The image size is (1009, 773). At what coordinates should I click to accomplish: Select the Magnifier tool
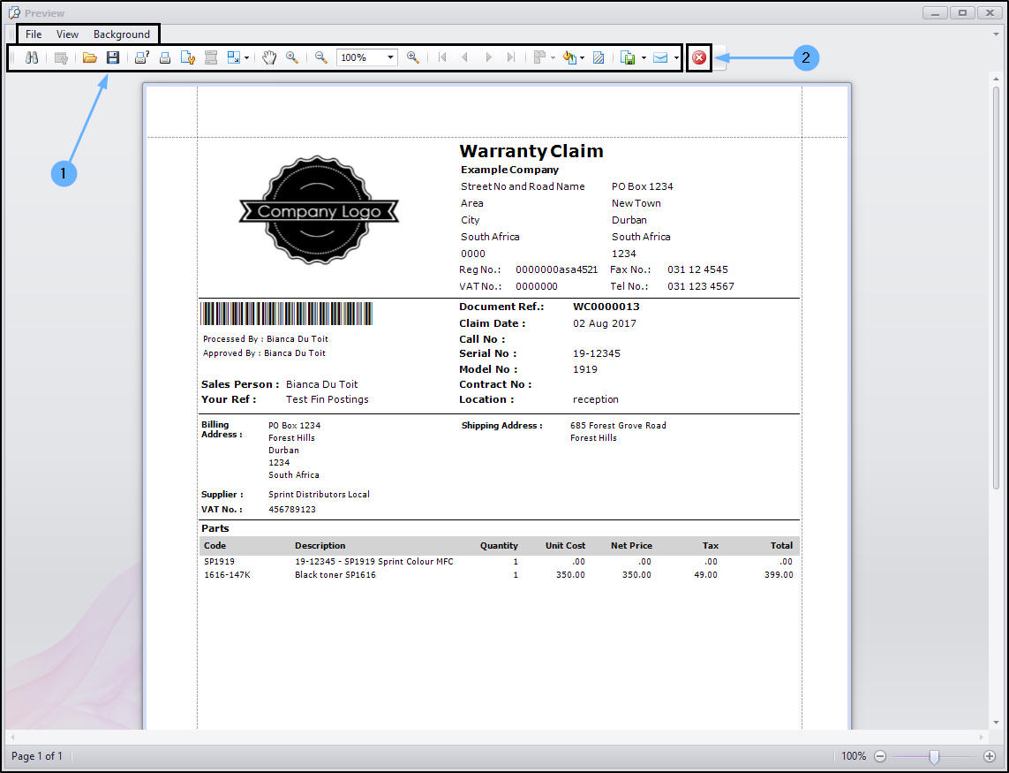click(291, 57)
